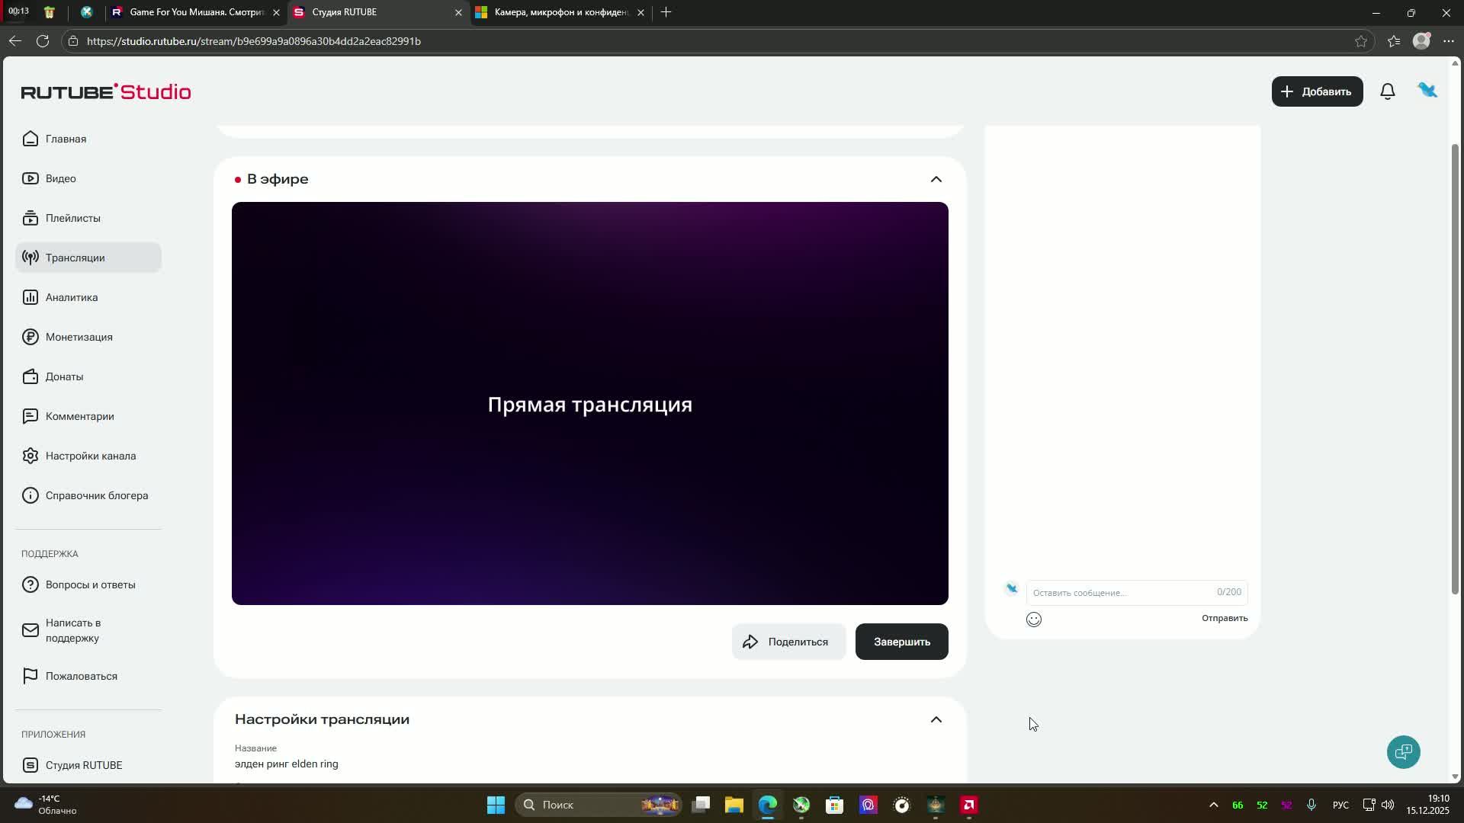Show hidden system tray icons chevron

pyautogui.click(x=1213, y=805)
